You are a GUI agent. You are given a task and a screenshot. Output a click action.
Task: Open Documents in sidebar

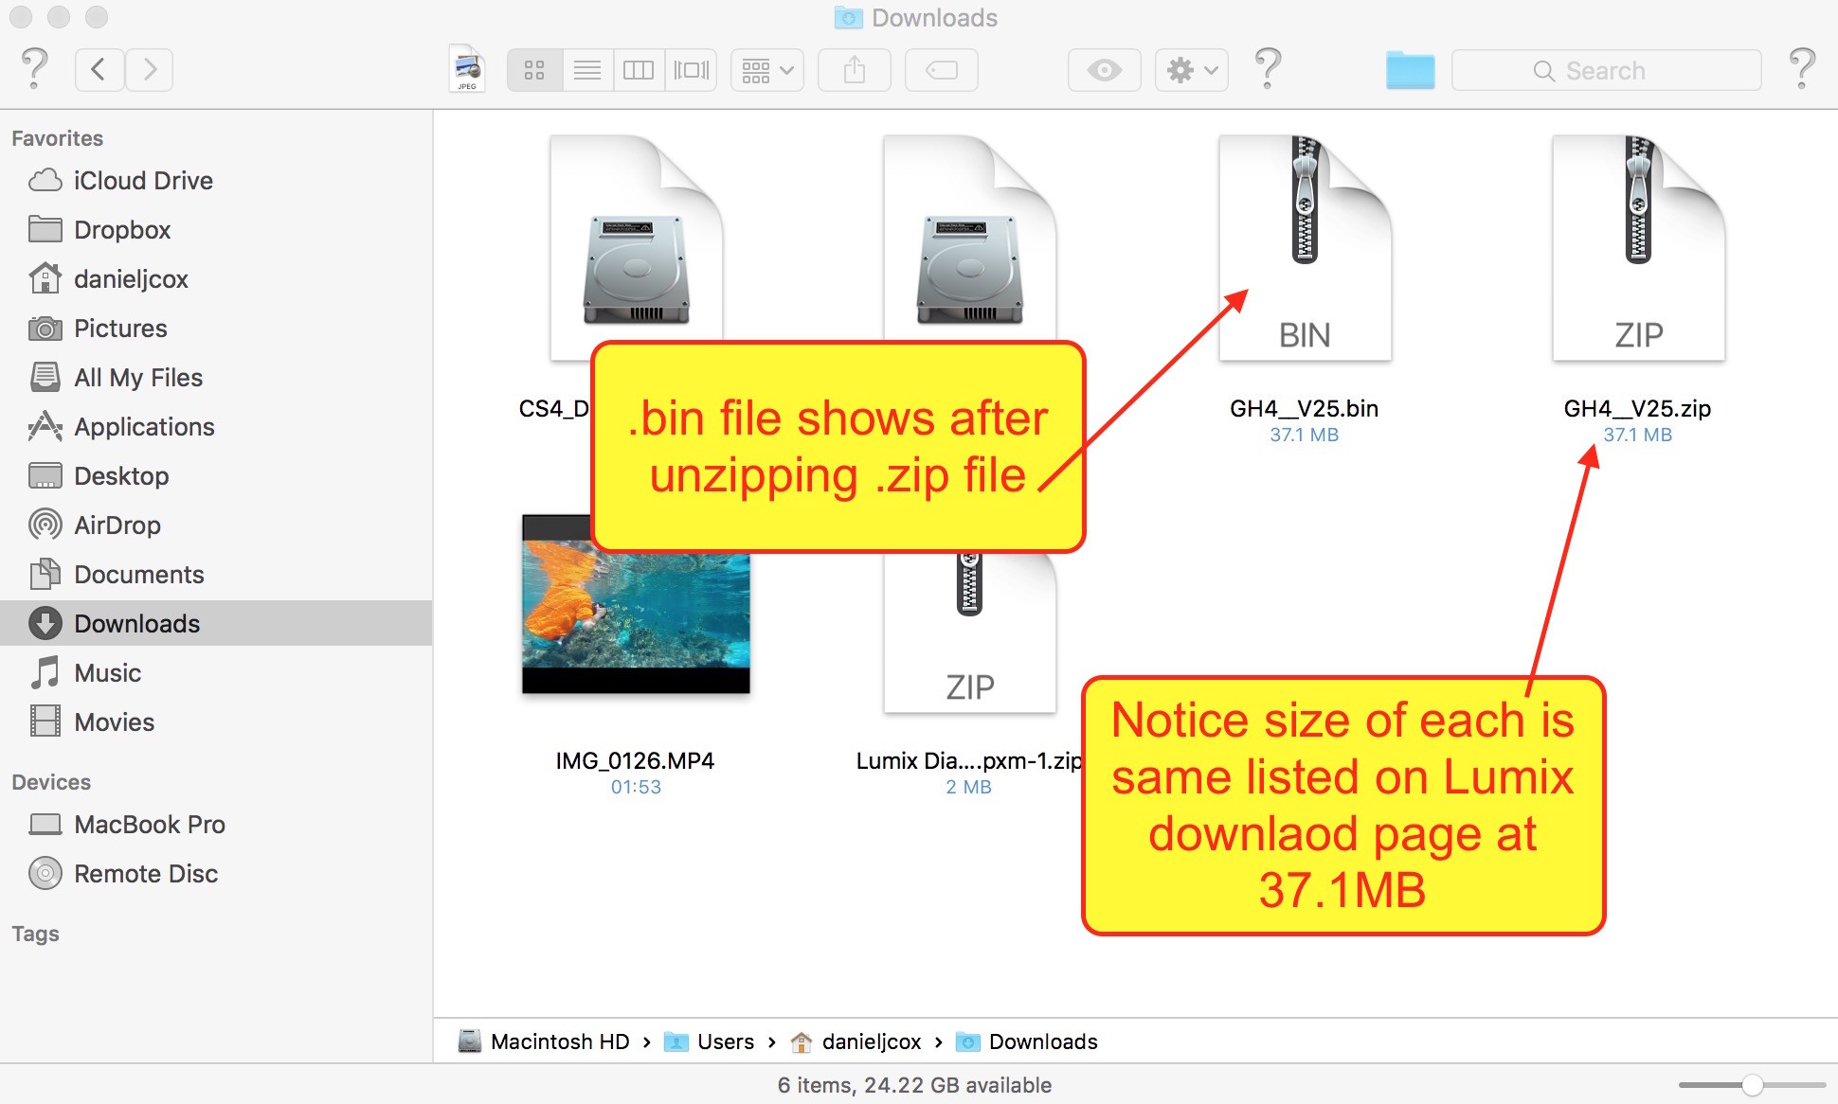tap(216, 574)
